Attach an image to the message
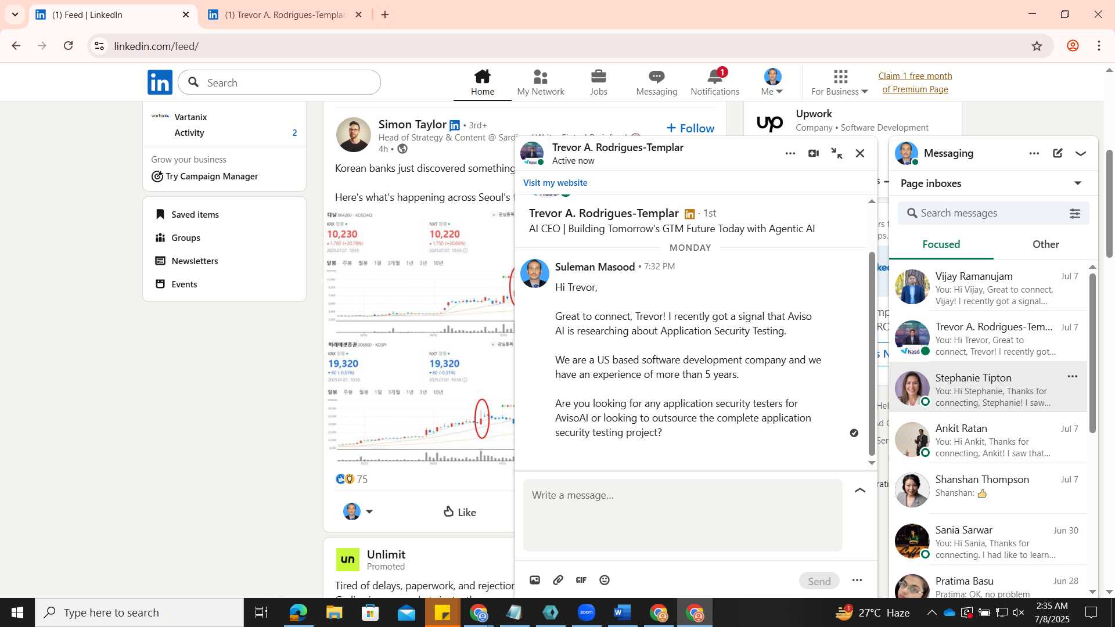This screenshot has width=1115, height=627. [535, 580]
